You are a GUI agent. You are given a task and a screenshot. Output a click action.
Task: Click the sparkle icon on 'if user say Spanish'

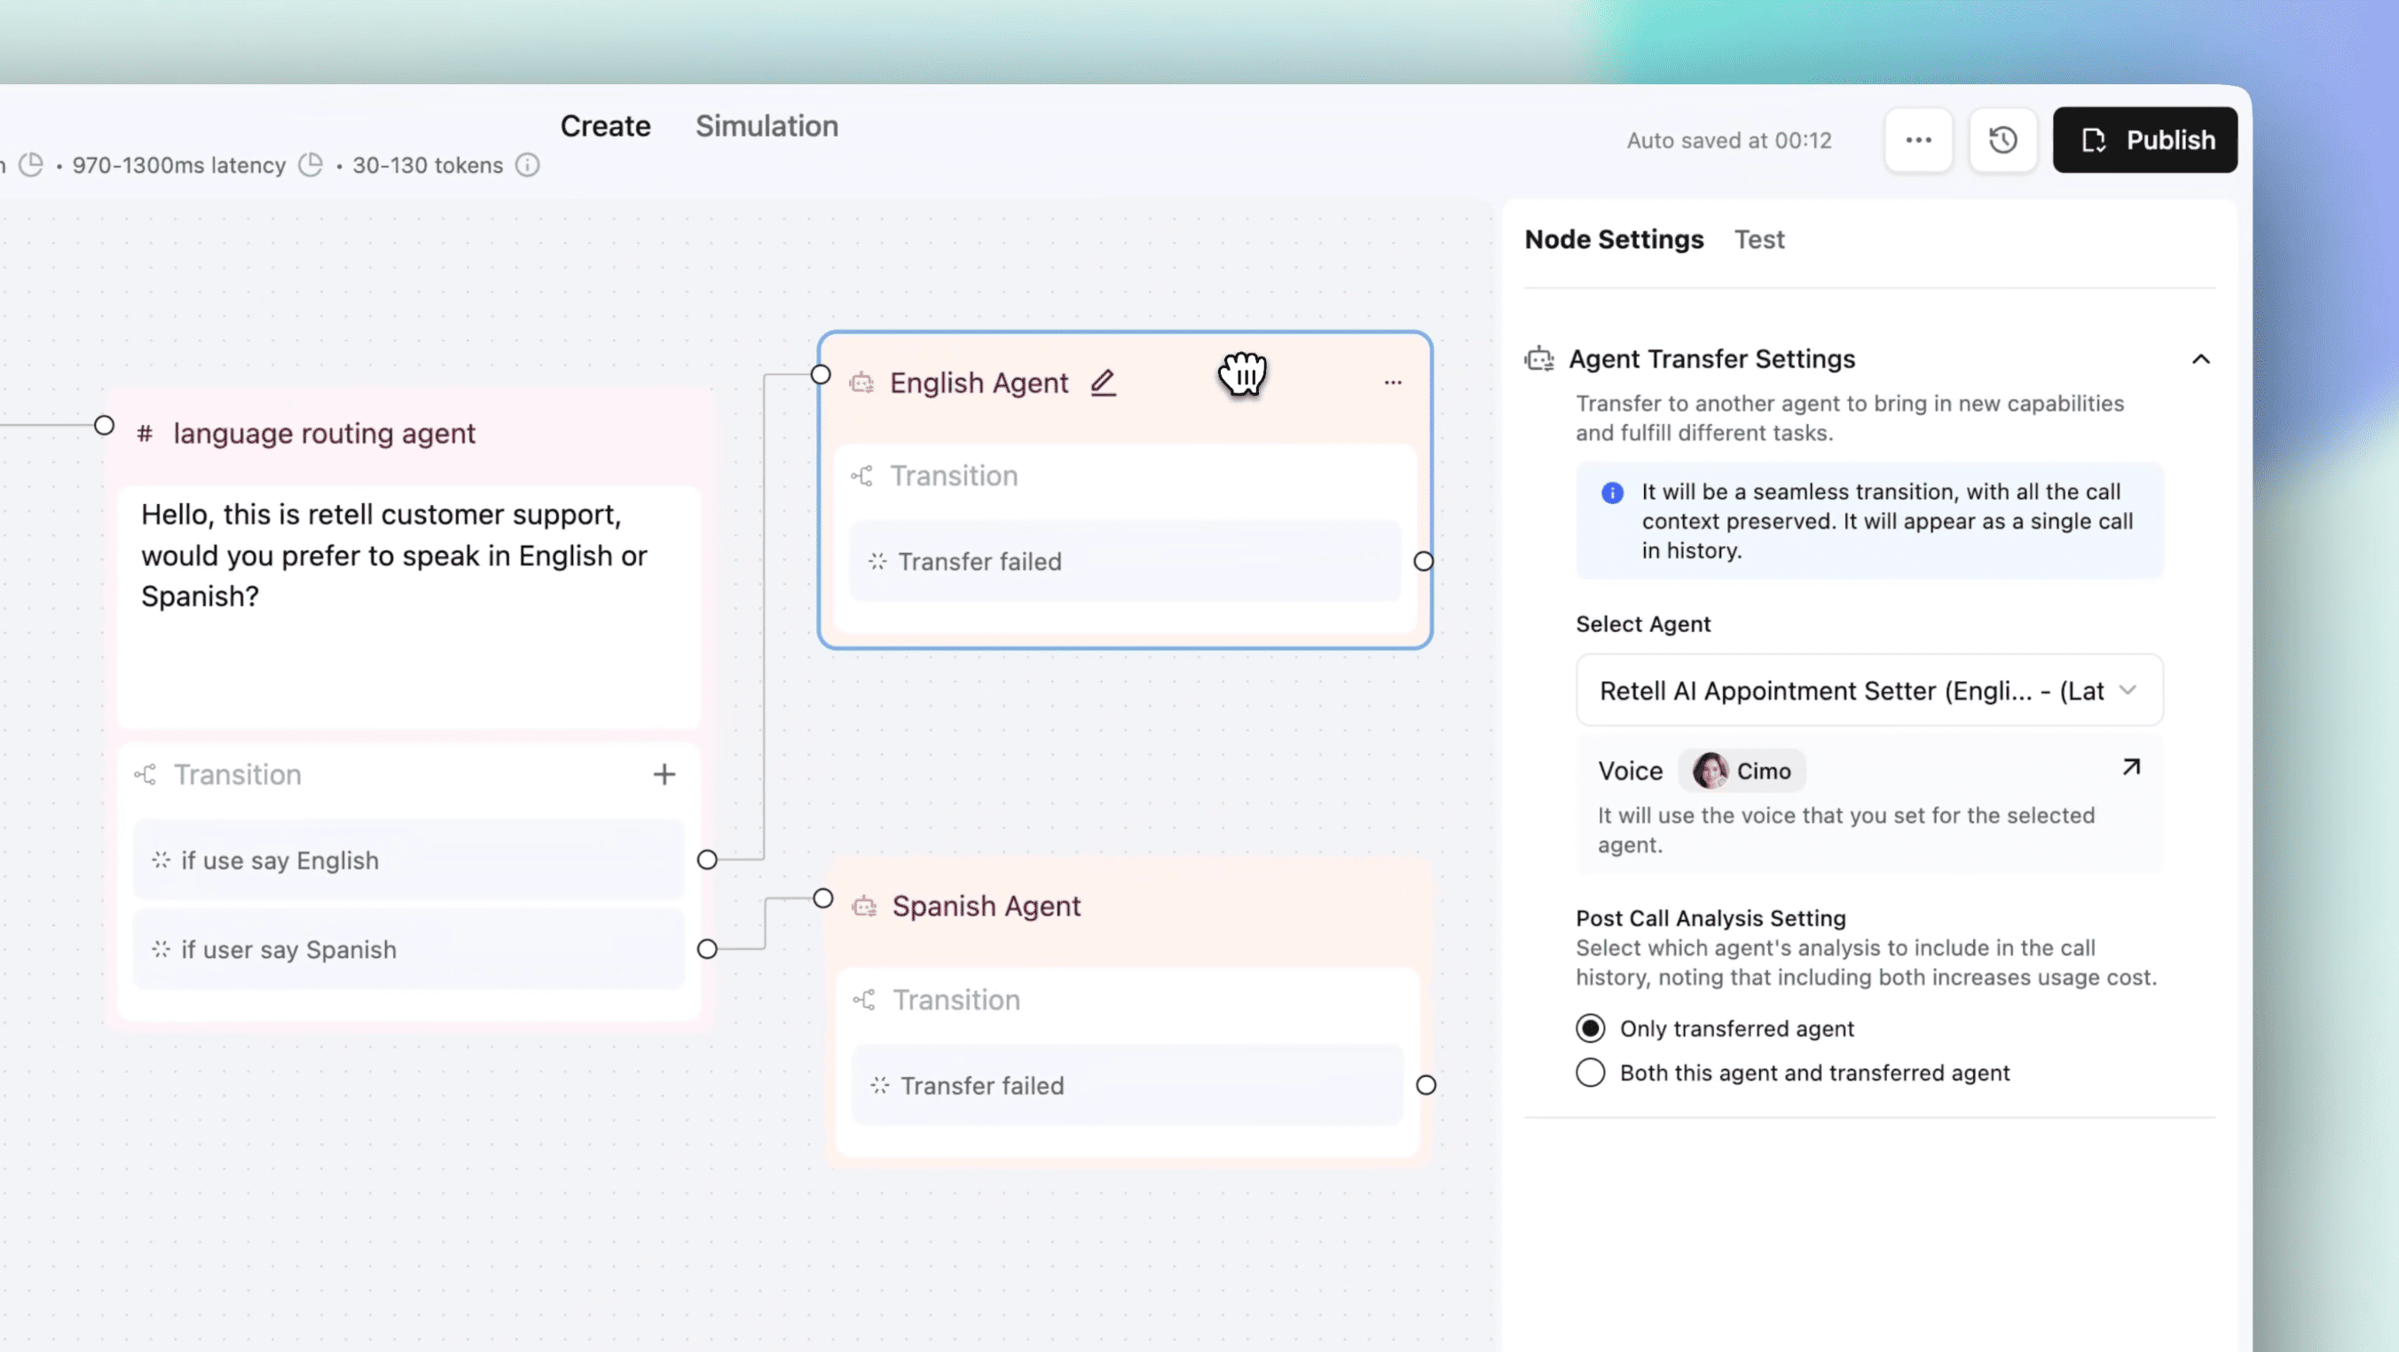coord(161,949)
